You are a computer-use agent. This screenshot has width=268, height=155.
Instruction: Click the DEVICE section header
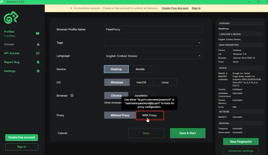point(223,68)
